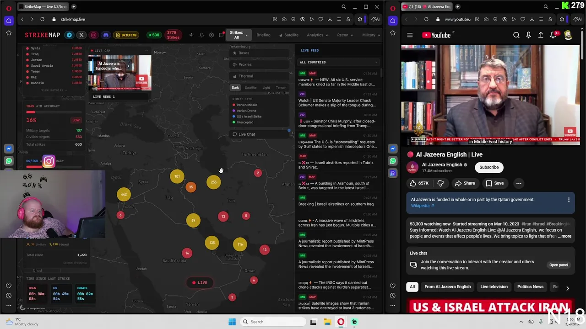The width and height of the screenshot is (586, 329).
Task: Open File Explorer from taskbar
Action: [327, 322]
